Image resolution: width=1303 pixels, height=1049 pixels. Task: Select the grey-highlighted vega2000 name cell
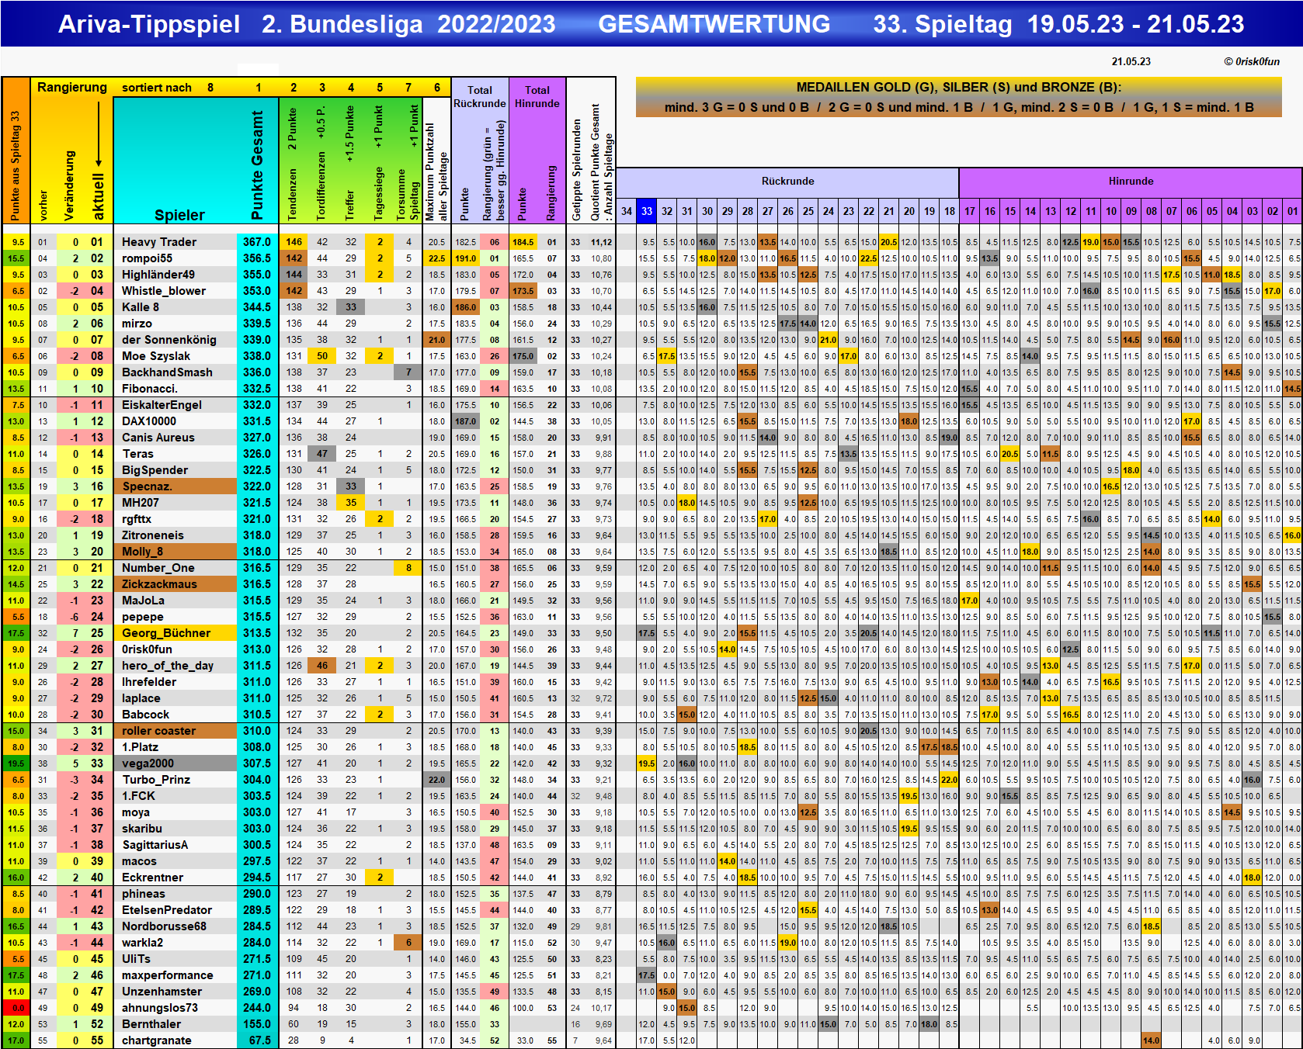point(175,763)
